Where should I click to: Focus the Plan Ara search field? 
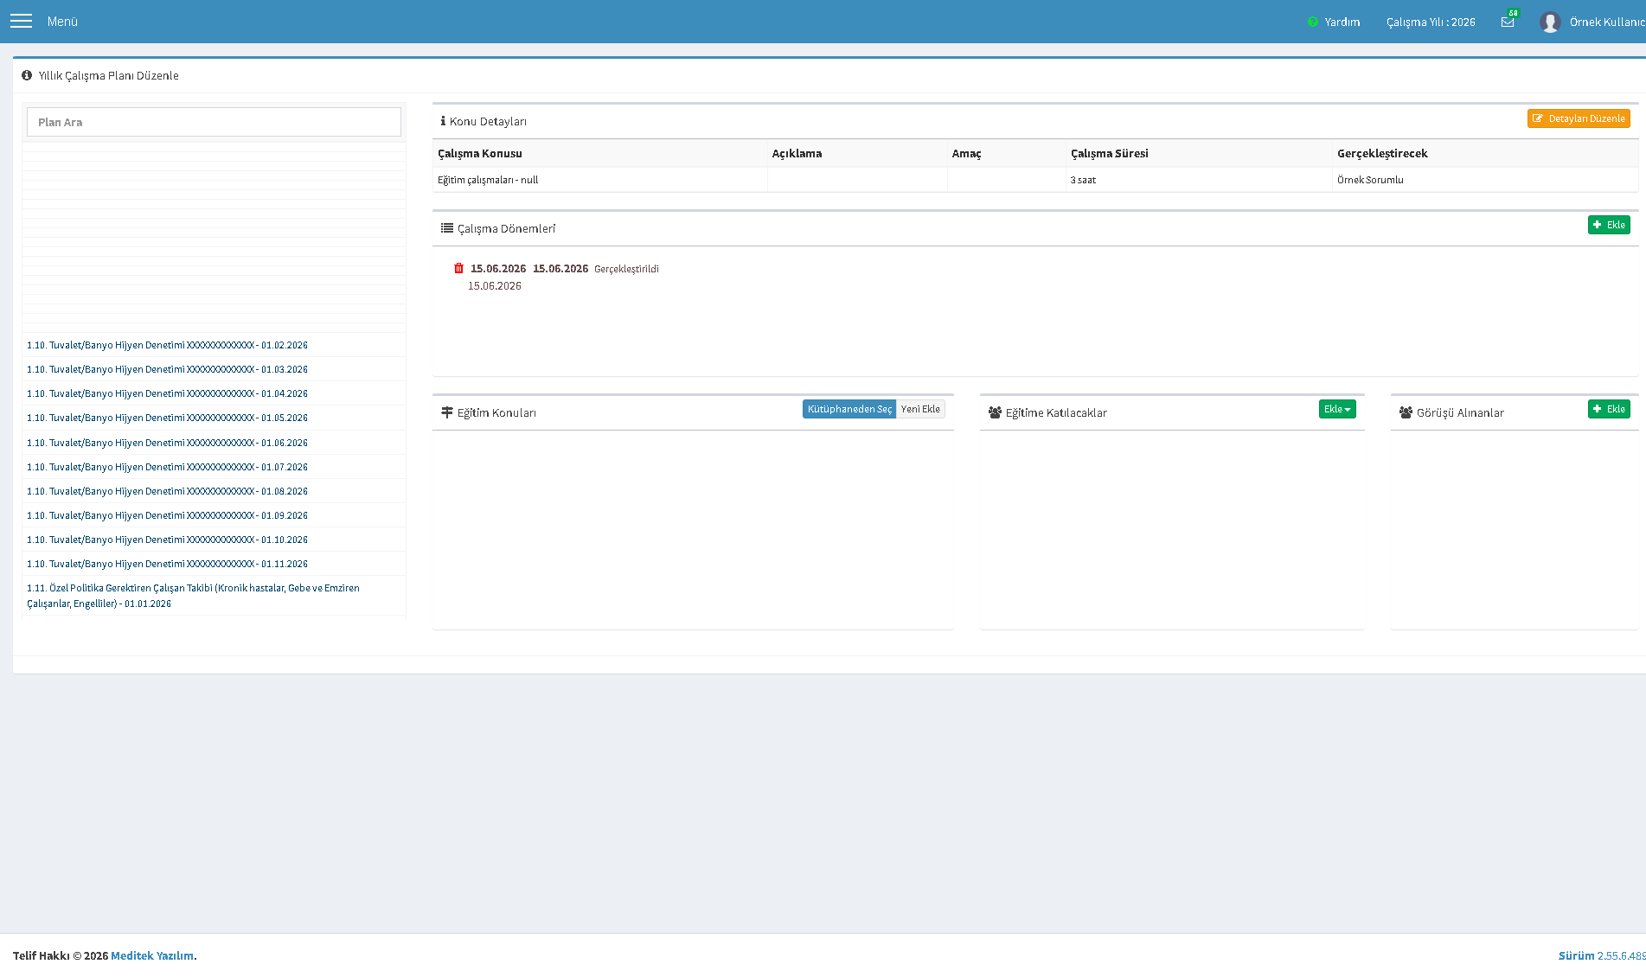[214, 122]
